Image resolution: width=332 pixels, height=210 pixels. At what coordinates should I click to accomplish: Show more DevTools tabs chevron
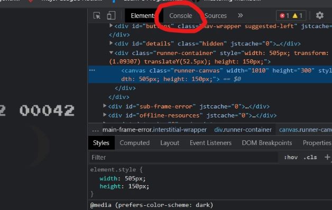(x=240, y=15)
